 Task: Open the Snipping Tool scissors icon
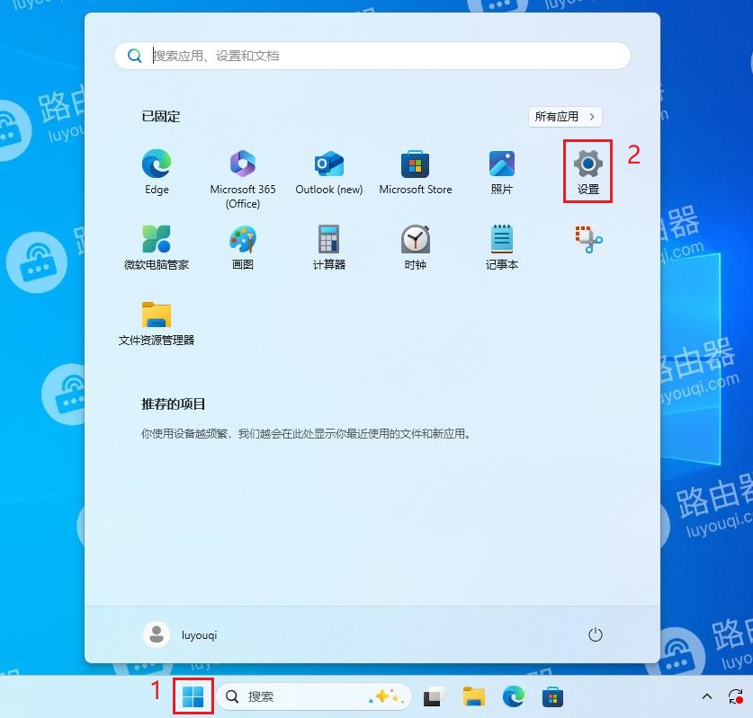click(x=588, y=239)
